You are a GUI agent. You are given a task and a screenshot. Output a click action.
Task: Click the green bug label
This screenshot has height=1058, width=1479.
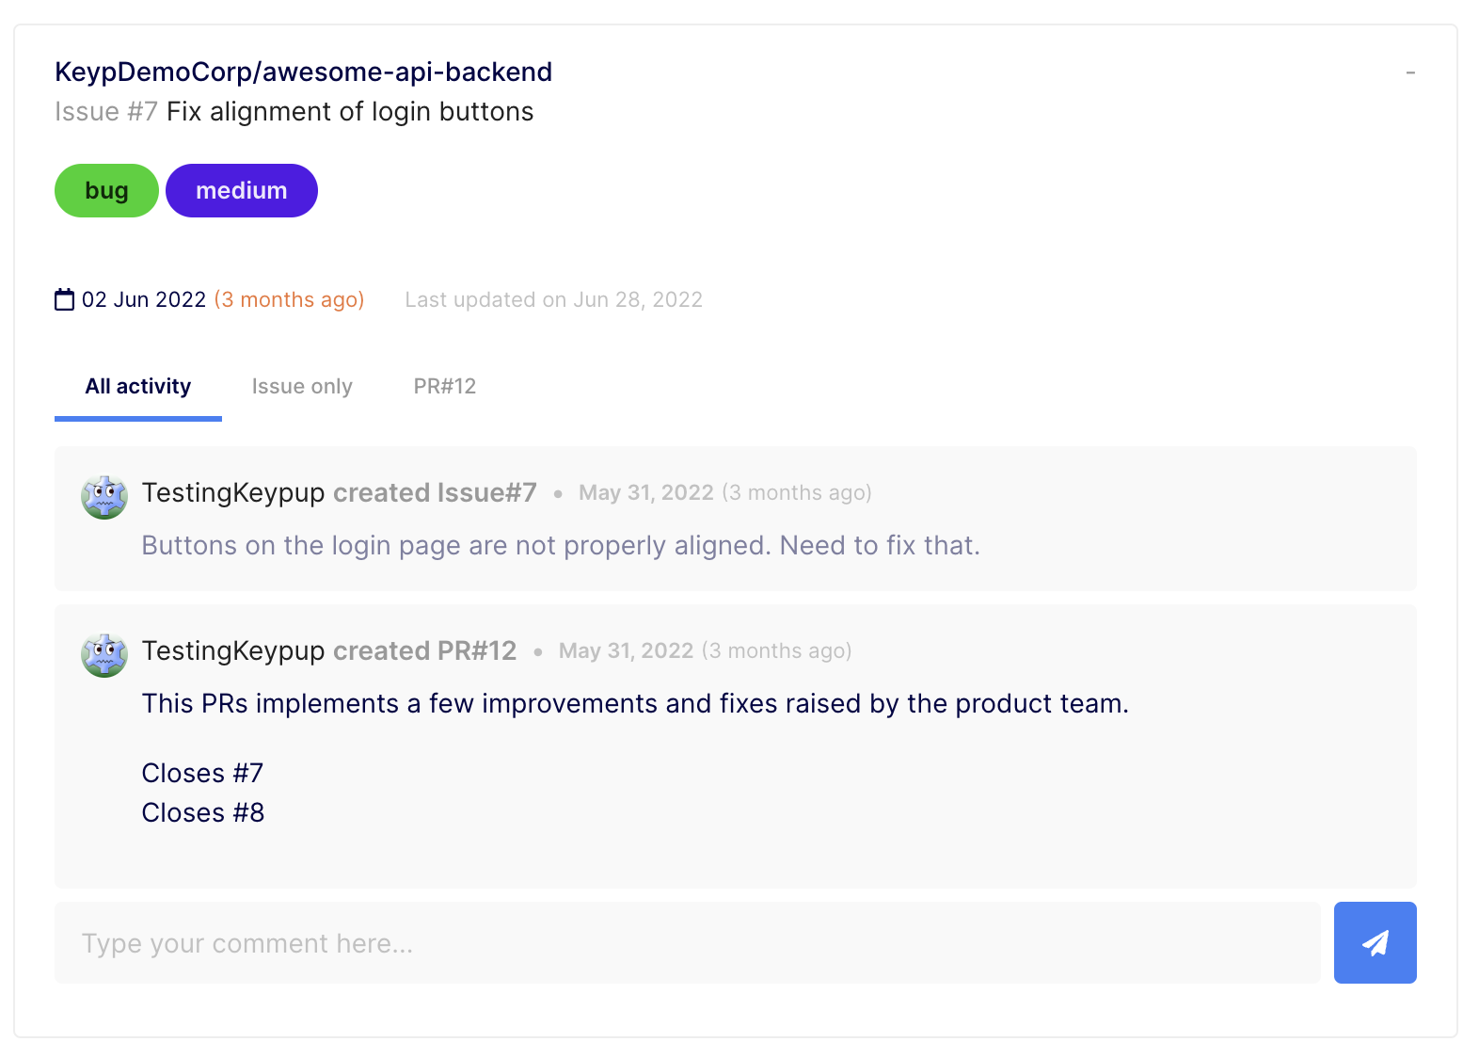[x=106, y=191]
